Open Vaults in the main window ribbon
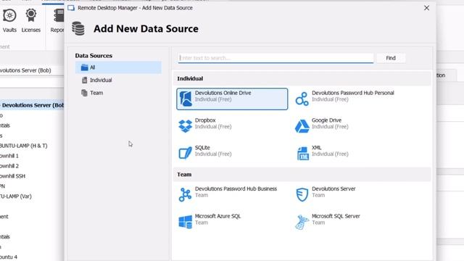This screenshot has width=464, height=261. (x=9, y=21)
